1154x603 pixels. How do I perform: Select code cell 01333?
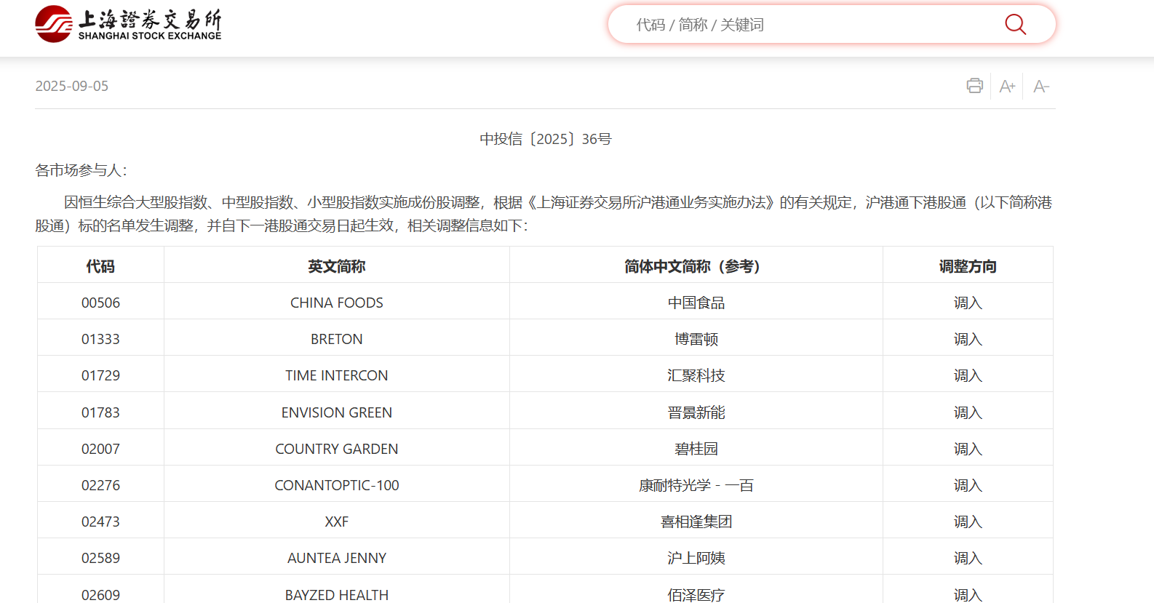100,339
